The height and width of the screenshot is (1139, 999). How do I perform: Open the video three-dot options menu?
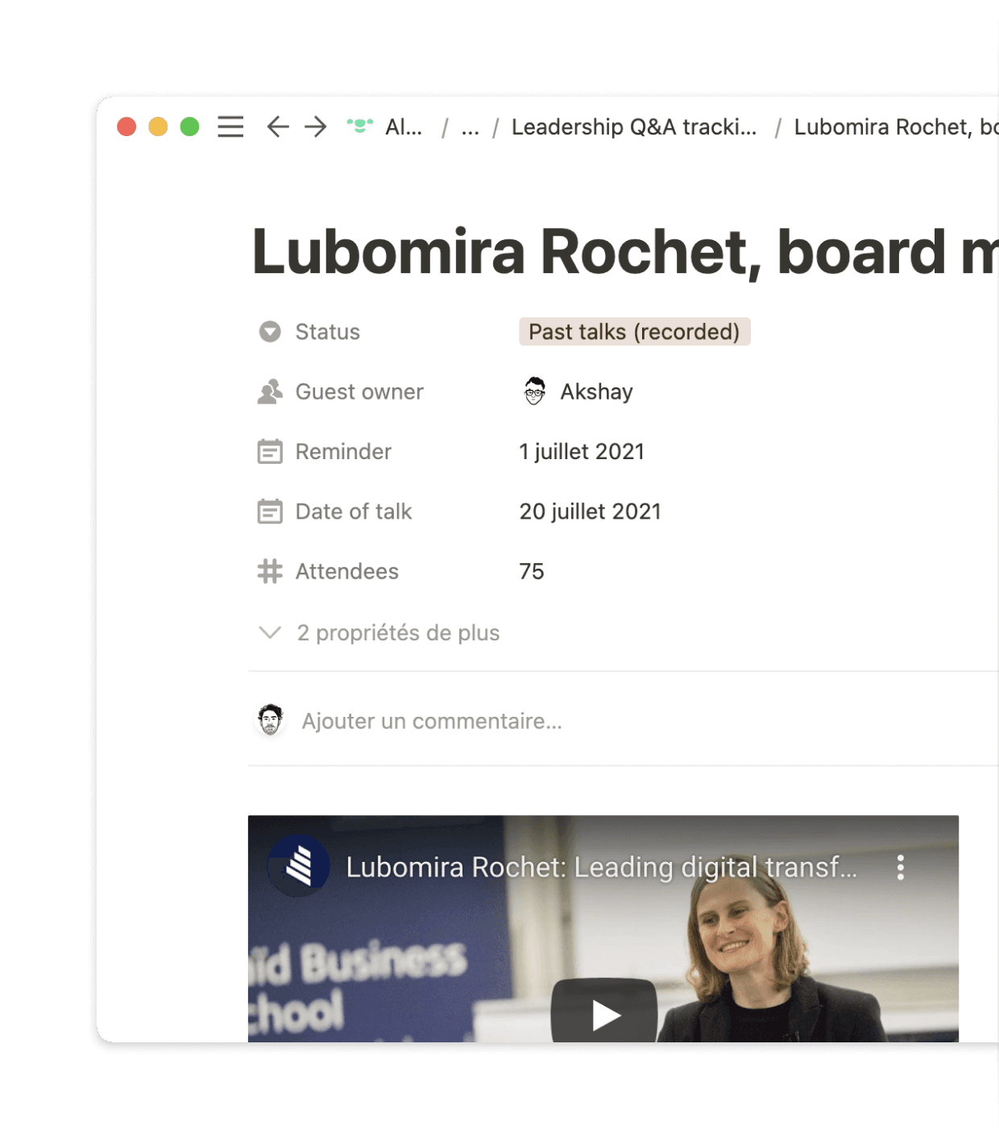[x=900, y=868]
